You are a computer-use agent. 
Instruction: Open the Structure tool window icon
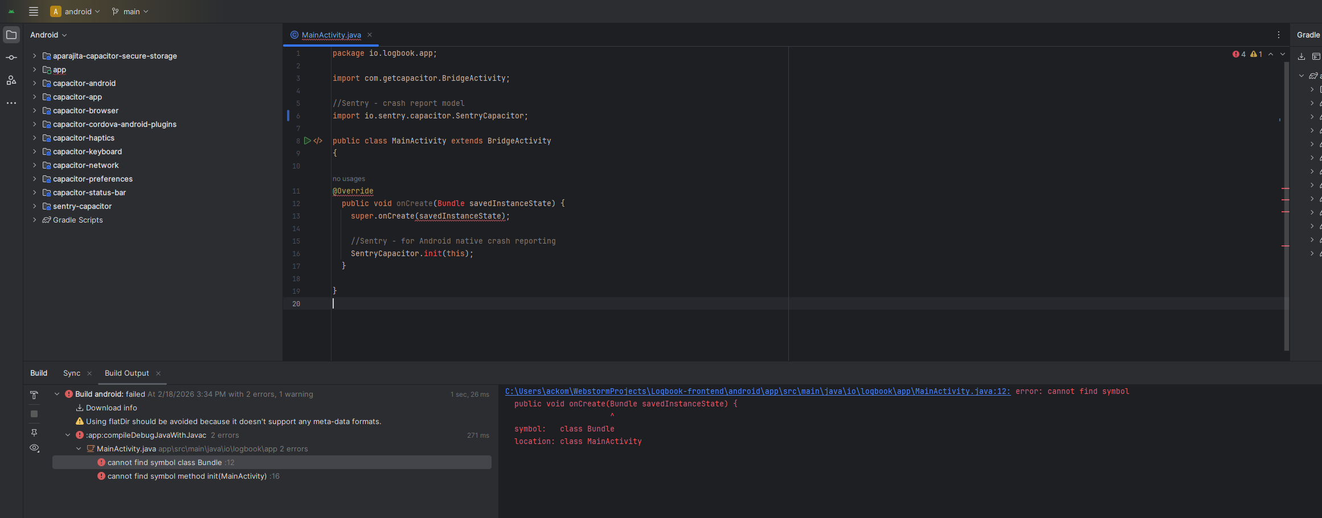11,80
